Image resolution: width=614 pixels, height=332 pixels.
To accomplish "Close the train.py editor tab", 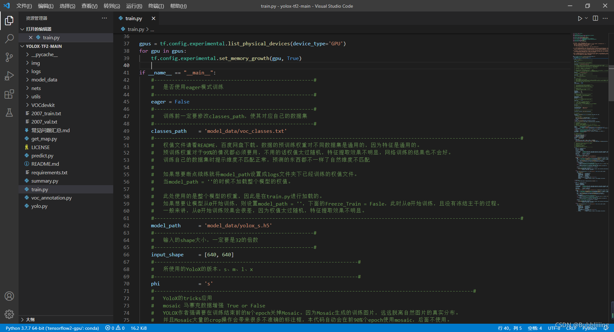I will 153,19.
